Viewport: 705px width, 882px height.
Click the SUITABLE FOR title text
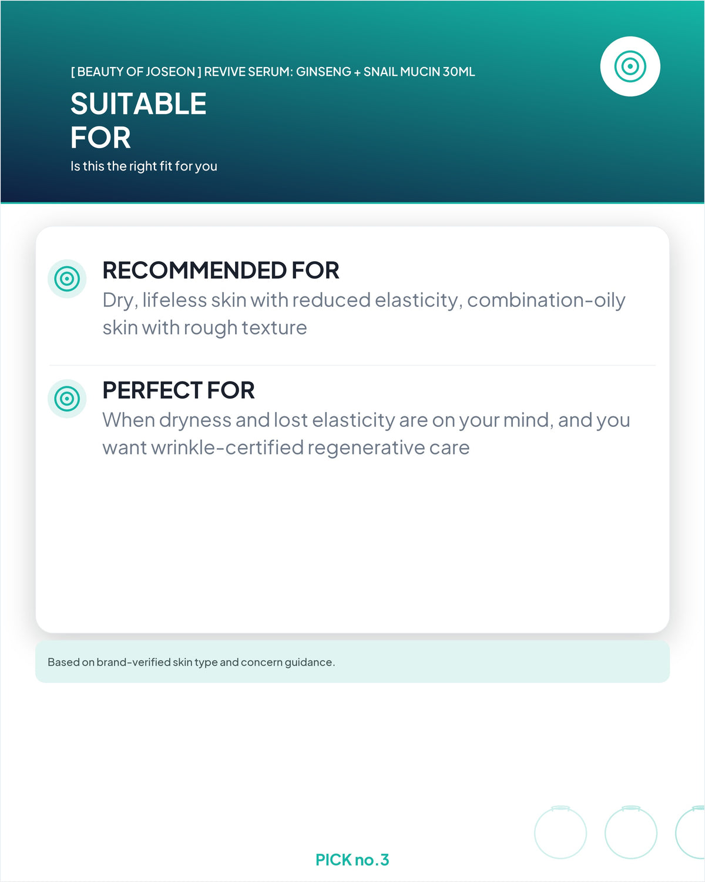tap(139, 121)
